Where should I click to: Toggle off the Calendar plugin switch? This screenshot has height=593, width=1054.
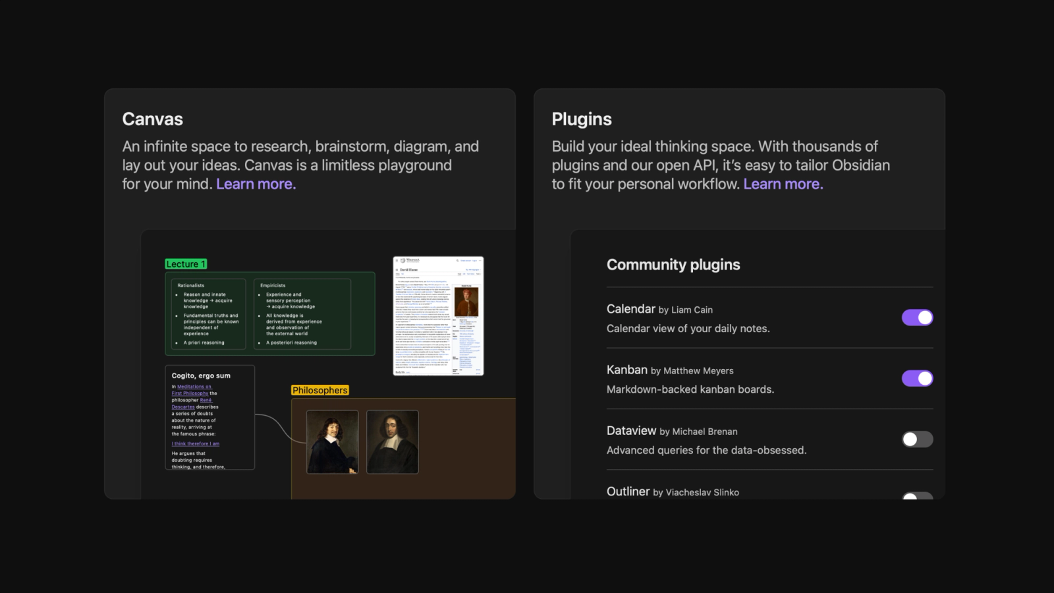tap(917, 318)
